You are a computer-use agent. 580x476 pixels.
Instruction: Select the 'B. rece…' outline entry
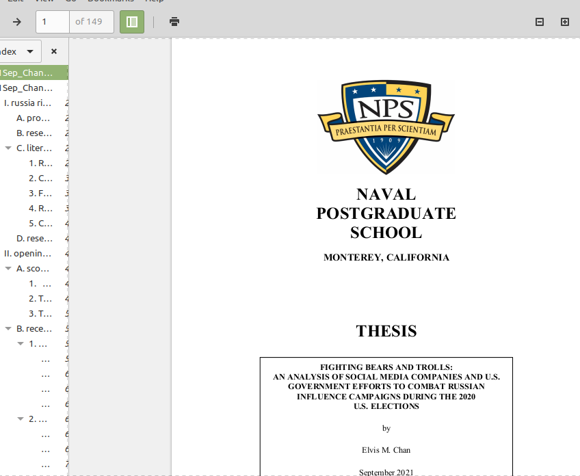point(34,329)
